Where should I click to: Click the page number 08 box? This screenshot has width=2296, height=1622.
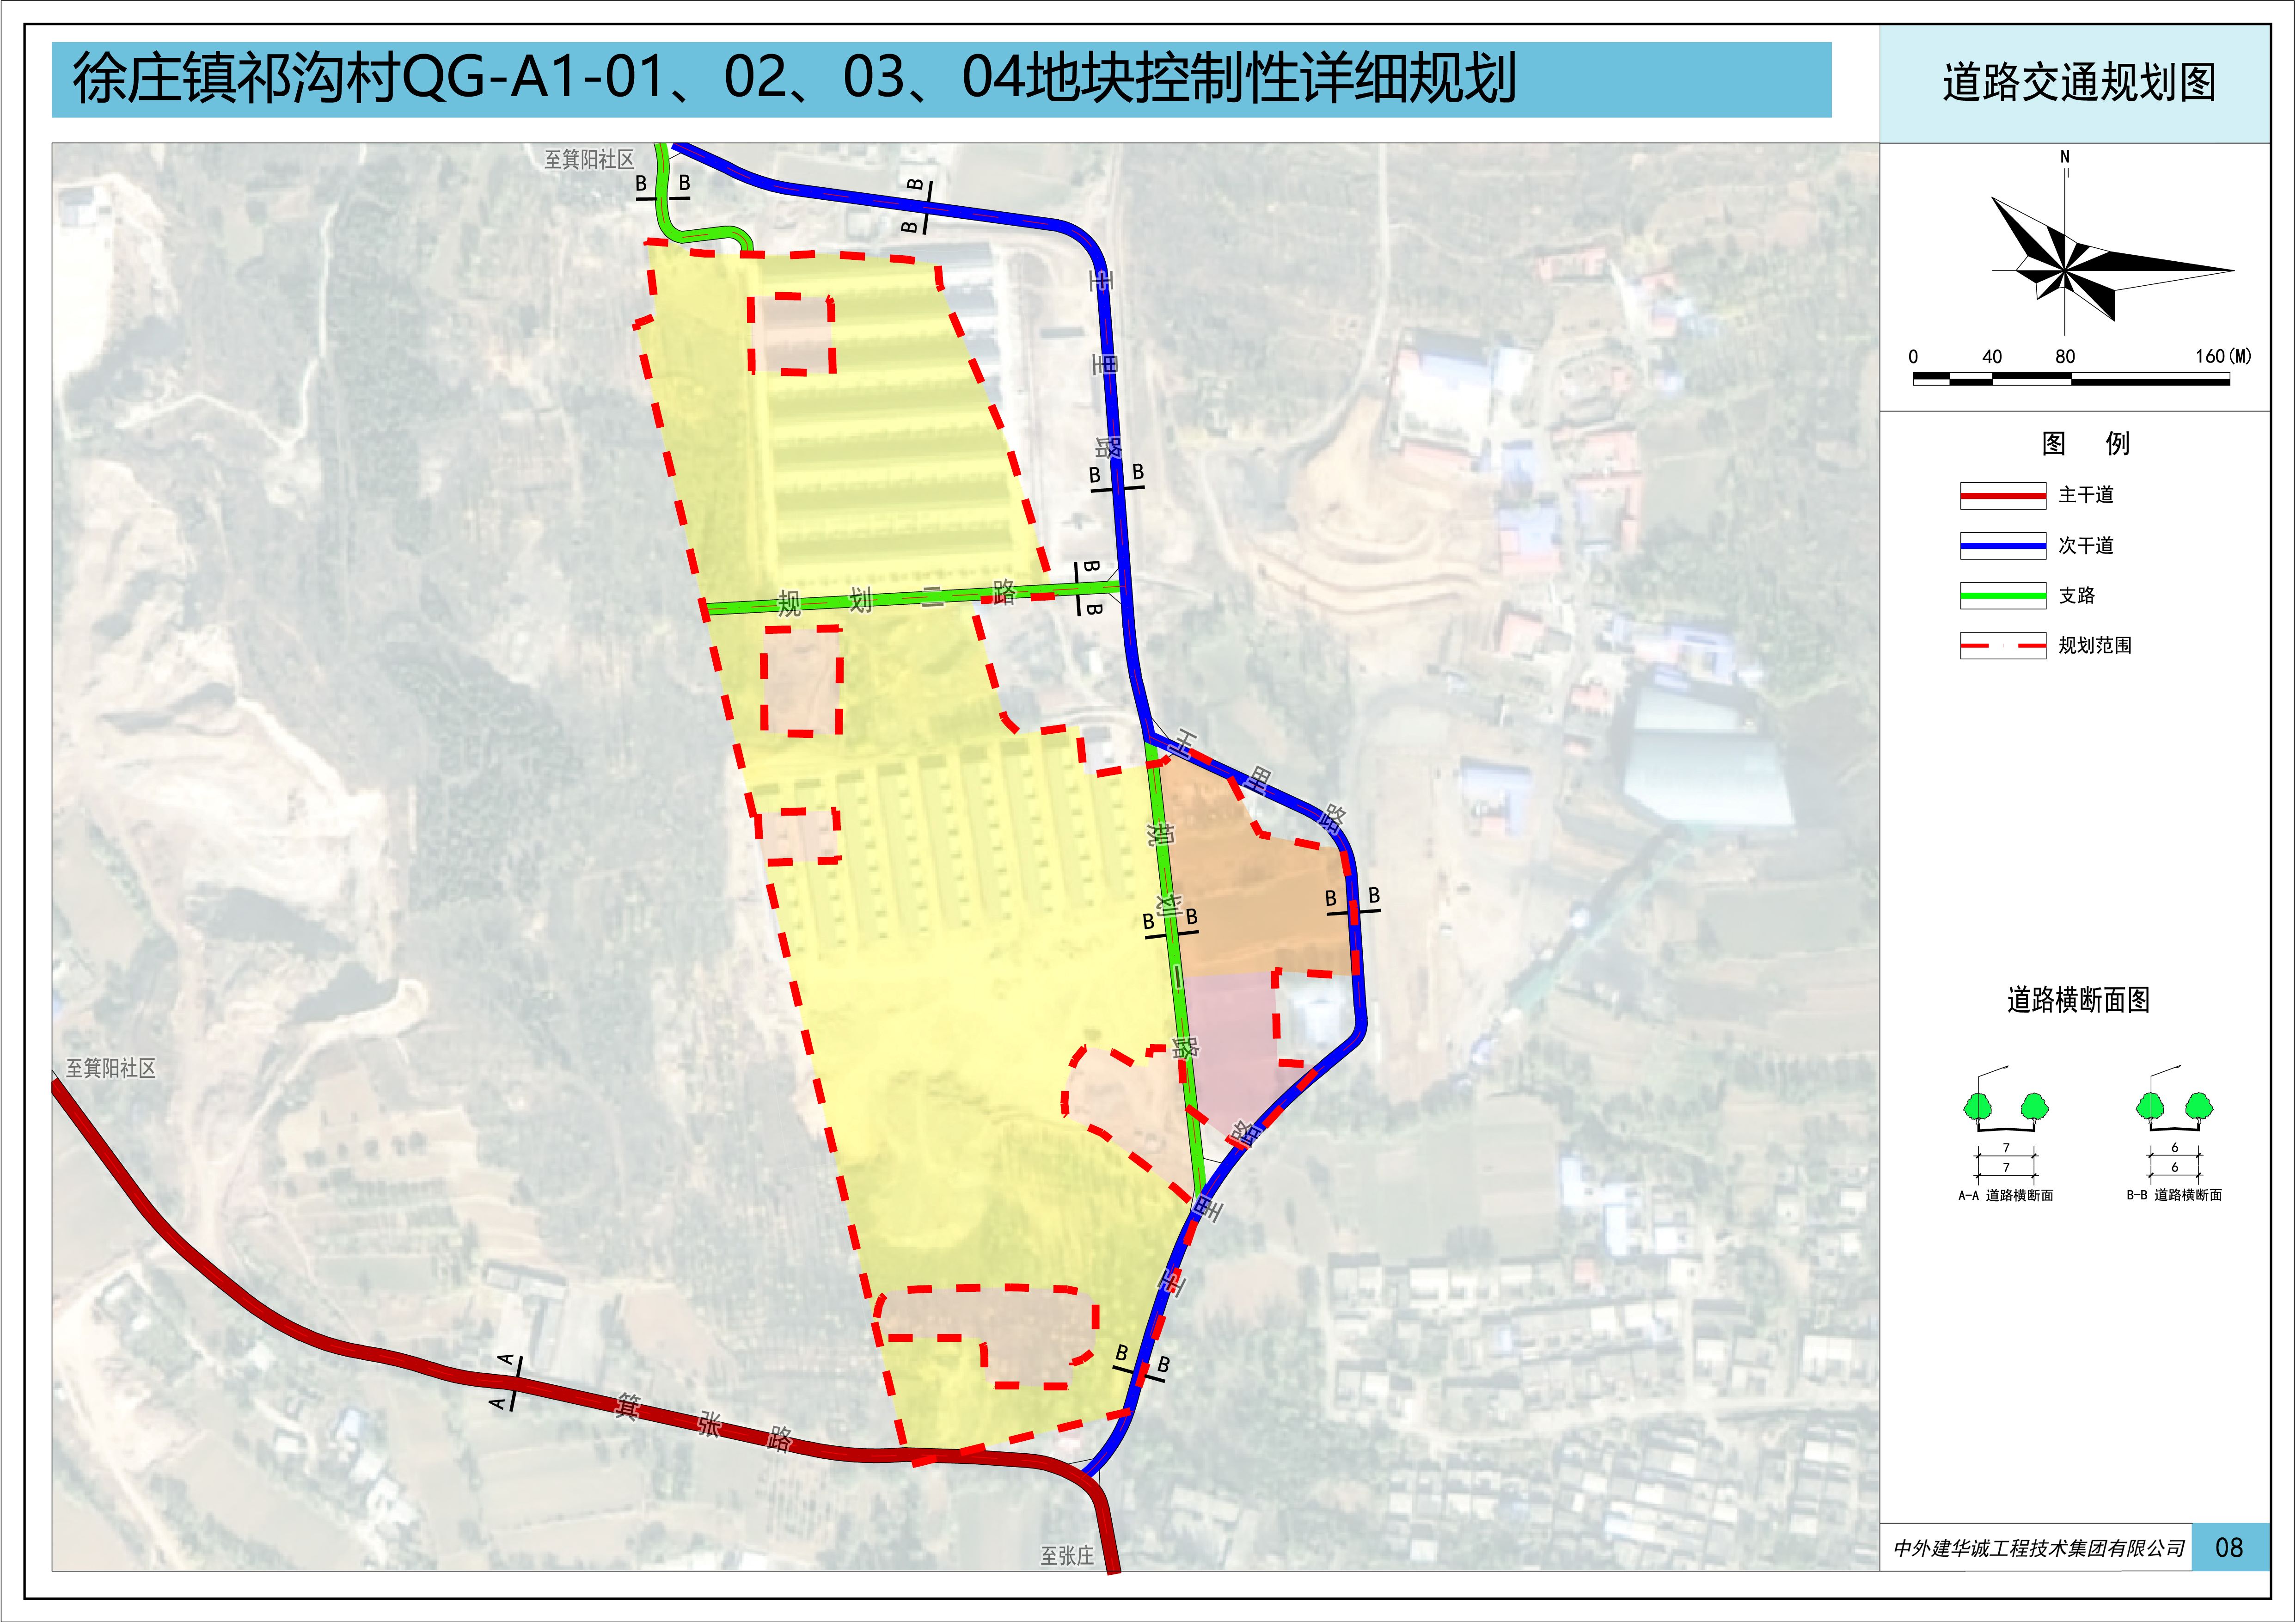tap(2228, 1547)
